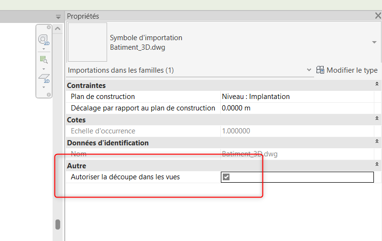The height and width of the screenshot is (241, 382).
Task: Open dropdown arrow under the zoom region icon
Action: tap(44, 69)
